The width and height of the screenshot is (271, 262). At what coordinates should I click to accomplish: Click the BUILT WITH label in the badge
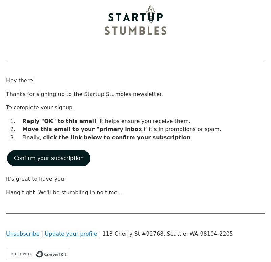point(22,254)
